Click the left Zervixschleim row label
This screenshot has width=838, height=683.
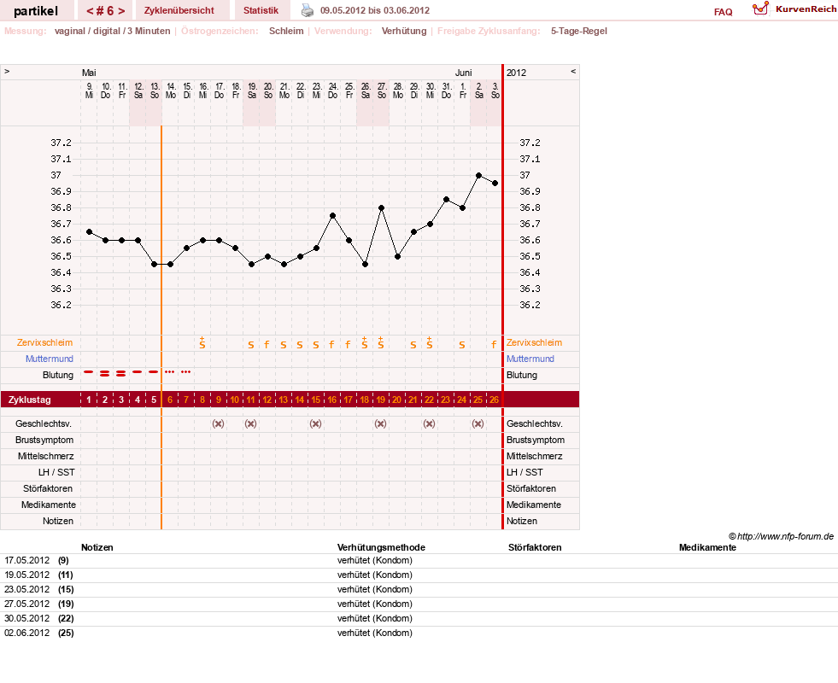pos(45,343)
